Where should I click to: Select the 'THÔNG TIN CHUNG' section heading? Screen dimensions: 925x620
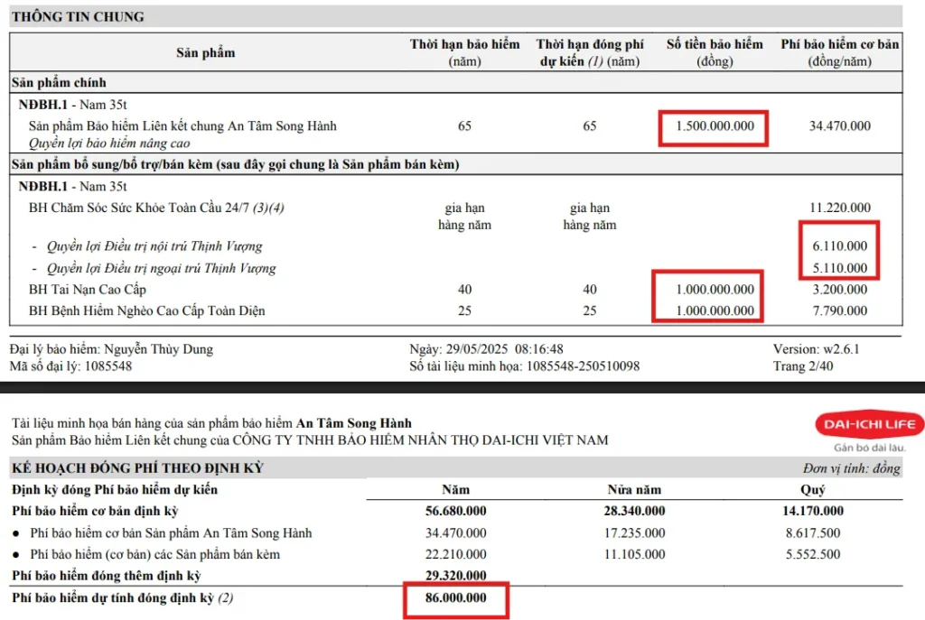(78, 16)
